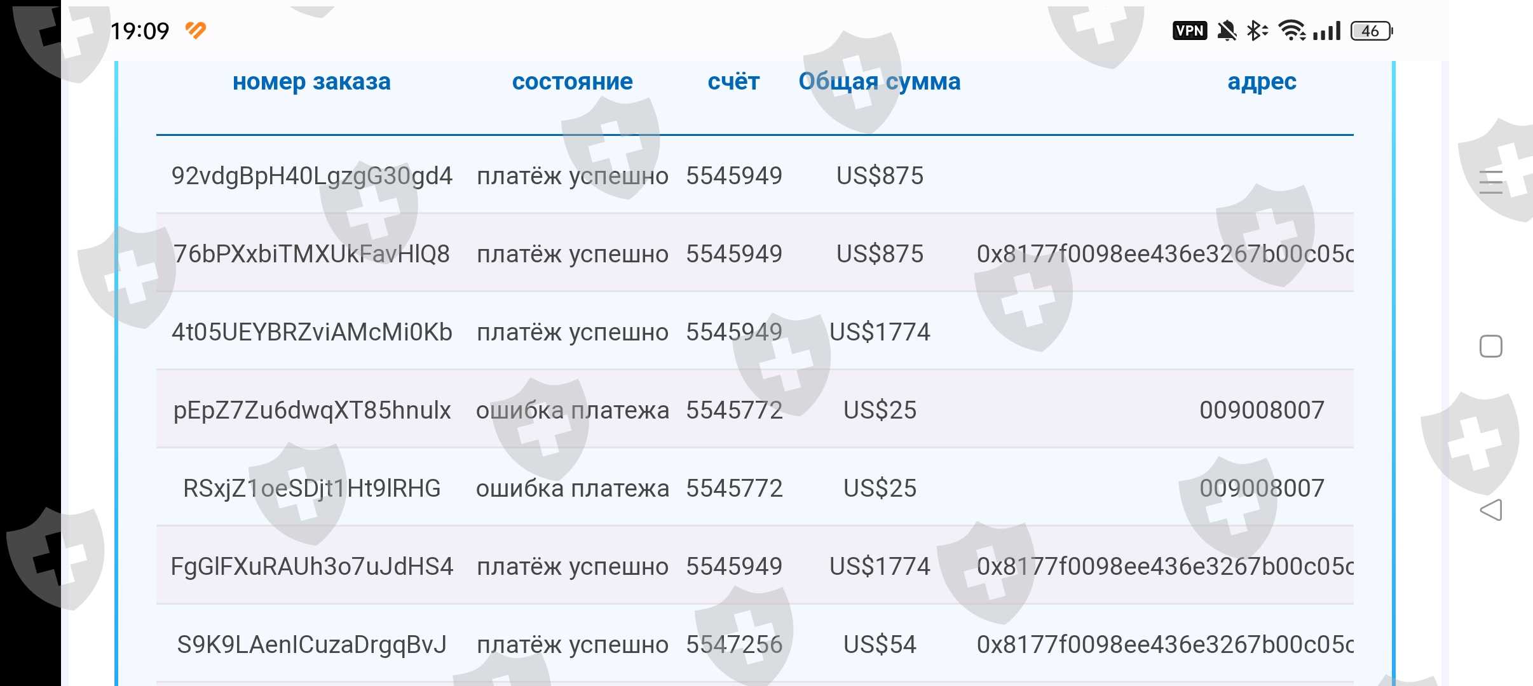Tap the battery level indicator
The height and width of the screenshot is (686, 1533).
pyautogui.click(x=1372, y=30)
